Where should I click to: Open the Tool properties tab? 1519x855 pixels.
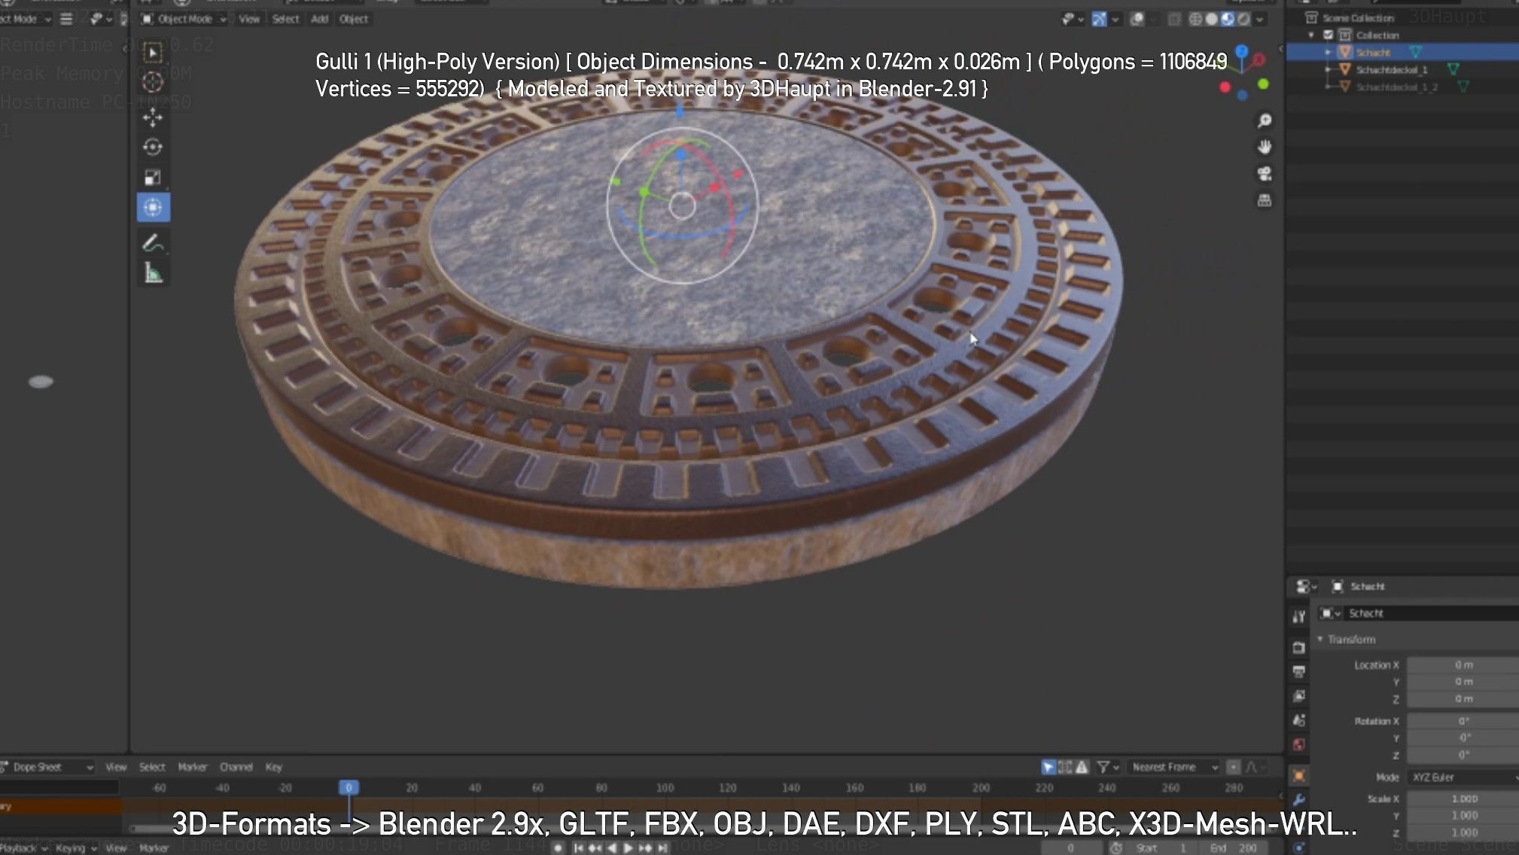1298,617
